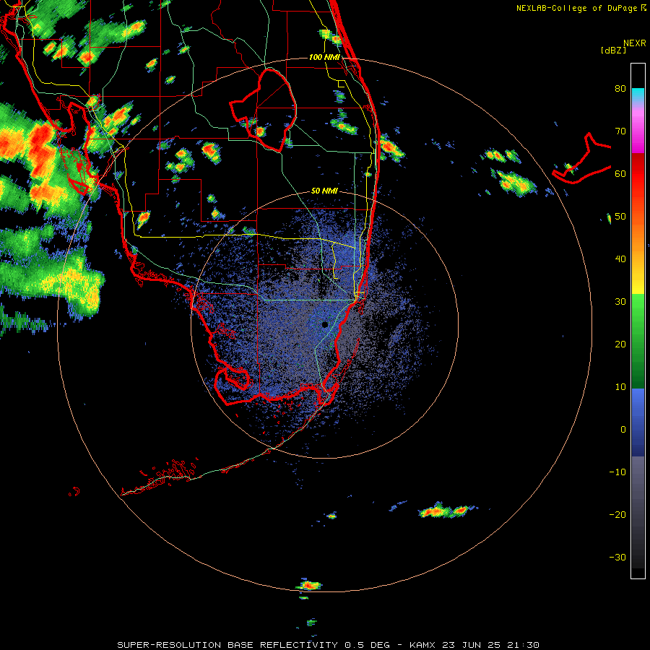Image resolution: width=650 pixels, height=650 pixels.
Task: Select the -30 value on the dBZ scale
Action: coord(617,558)
